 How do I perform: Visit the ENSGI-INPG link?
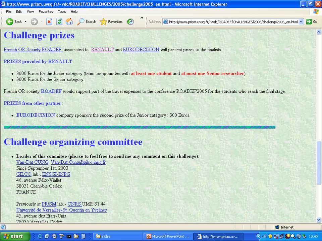pyautogui.click(x=56, y=174)
